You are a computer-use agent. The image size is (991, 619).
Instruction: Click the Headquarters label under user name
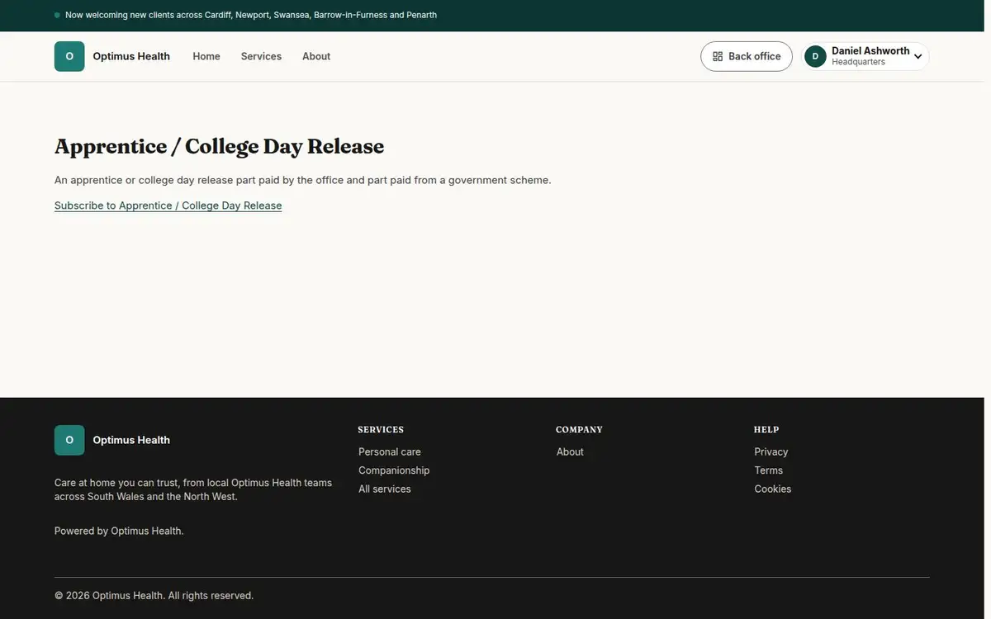click(x=858, y=62)
